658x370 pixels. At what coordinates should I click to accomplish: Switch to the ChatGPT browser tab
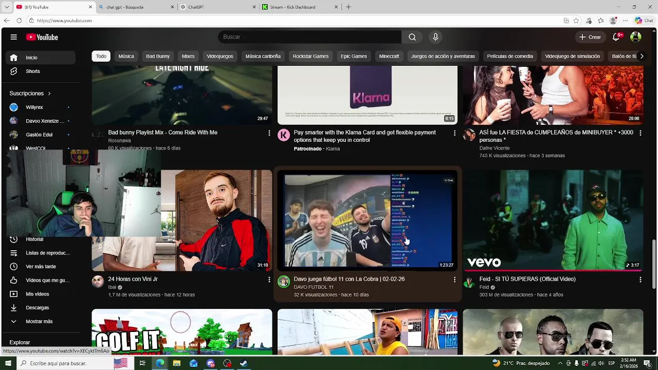coord(217,7)
